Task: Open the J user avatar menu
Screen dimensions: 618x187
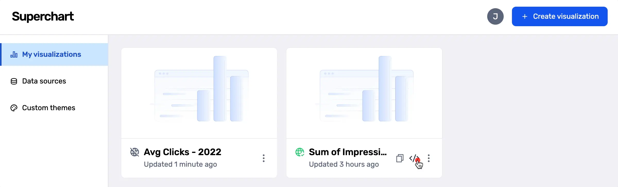Action: (x=495, y=16)
